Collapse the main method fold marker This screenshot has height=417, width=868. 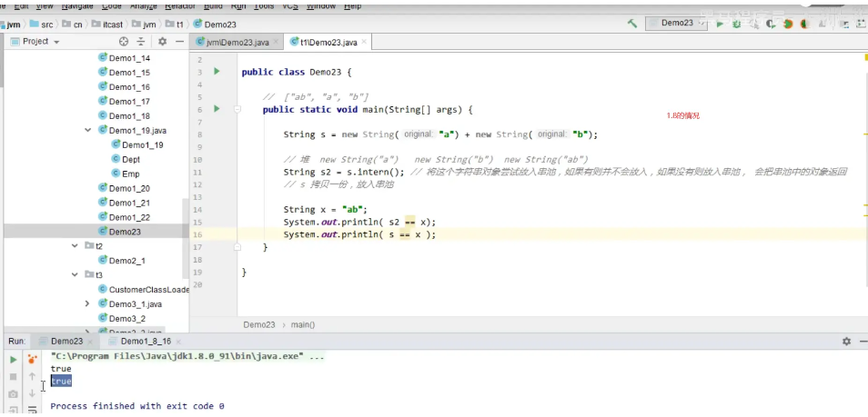coord(237,110)
